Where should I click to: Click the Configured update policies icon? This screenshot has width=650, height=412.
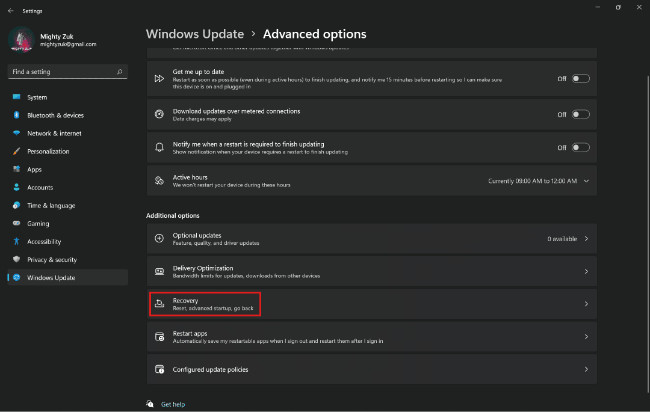tap(159, 369)
